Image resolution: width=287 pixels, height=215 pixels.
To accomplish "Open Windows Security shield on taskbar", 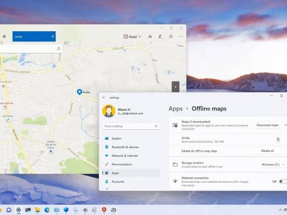I will 66,210.
